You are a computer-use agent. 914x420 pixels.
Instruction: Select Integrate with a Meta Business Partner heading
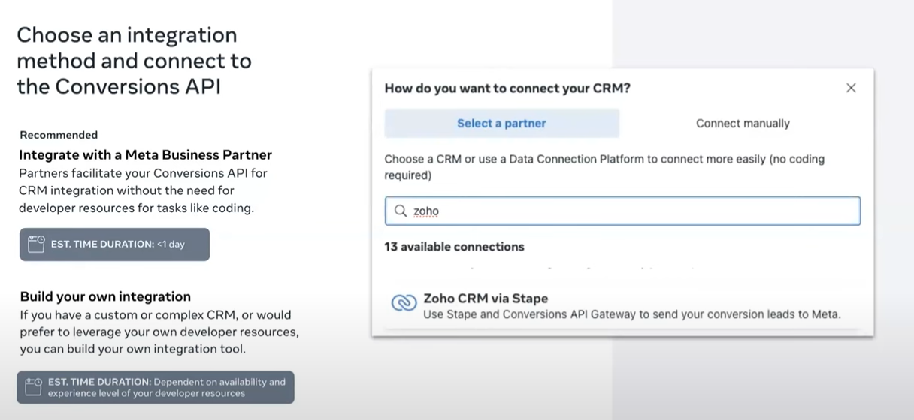click(145, 155)
